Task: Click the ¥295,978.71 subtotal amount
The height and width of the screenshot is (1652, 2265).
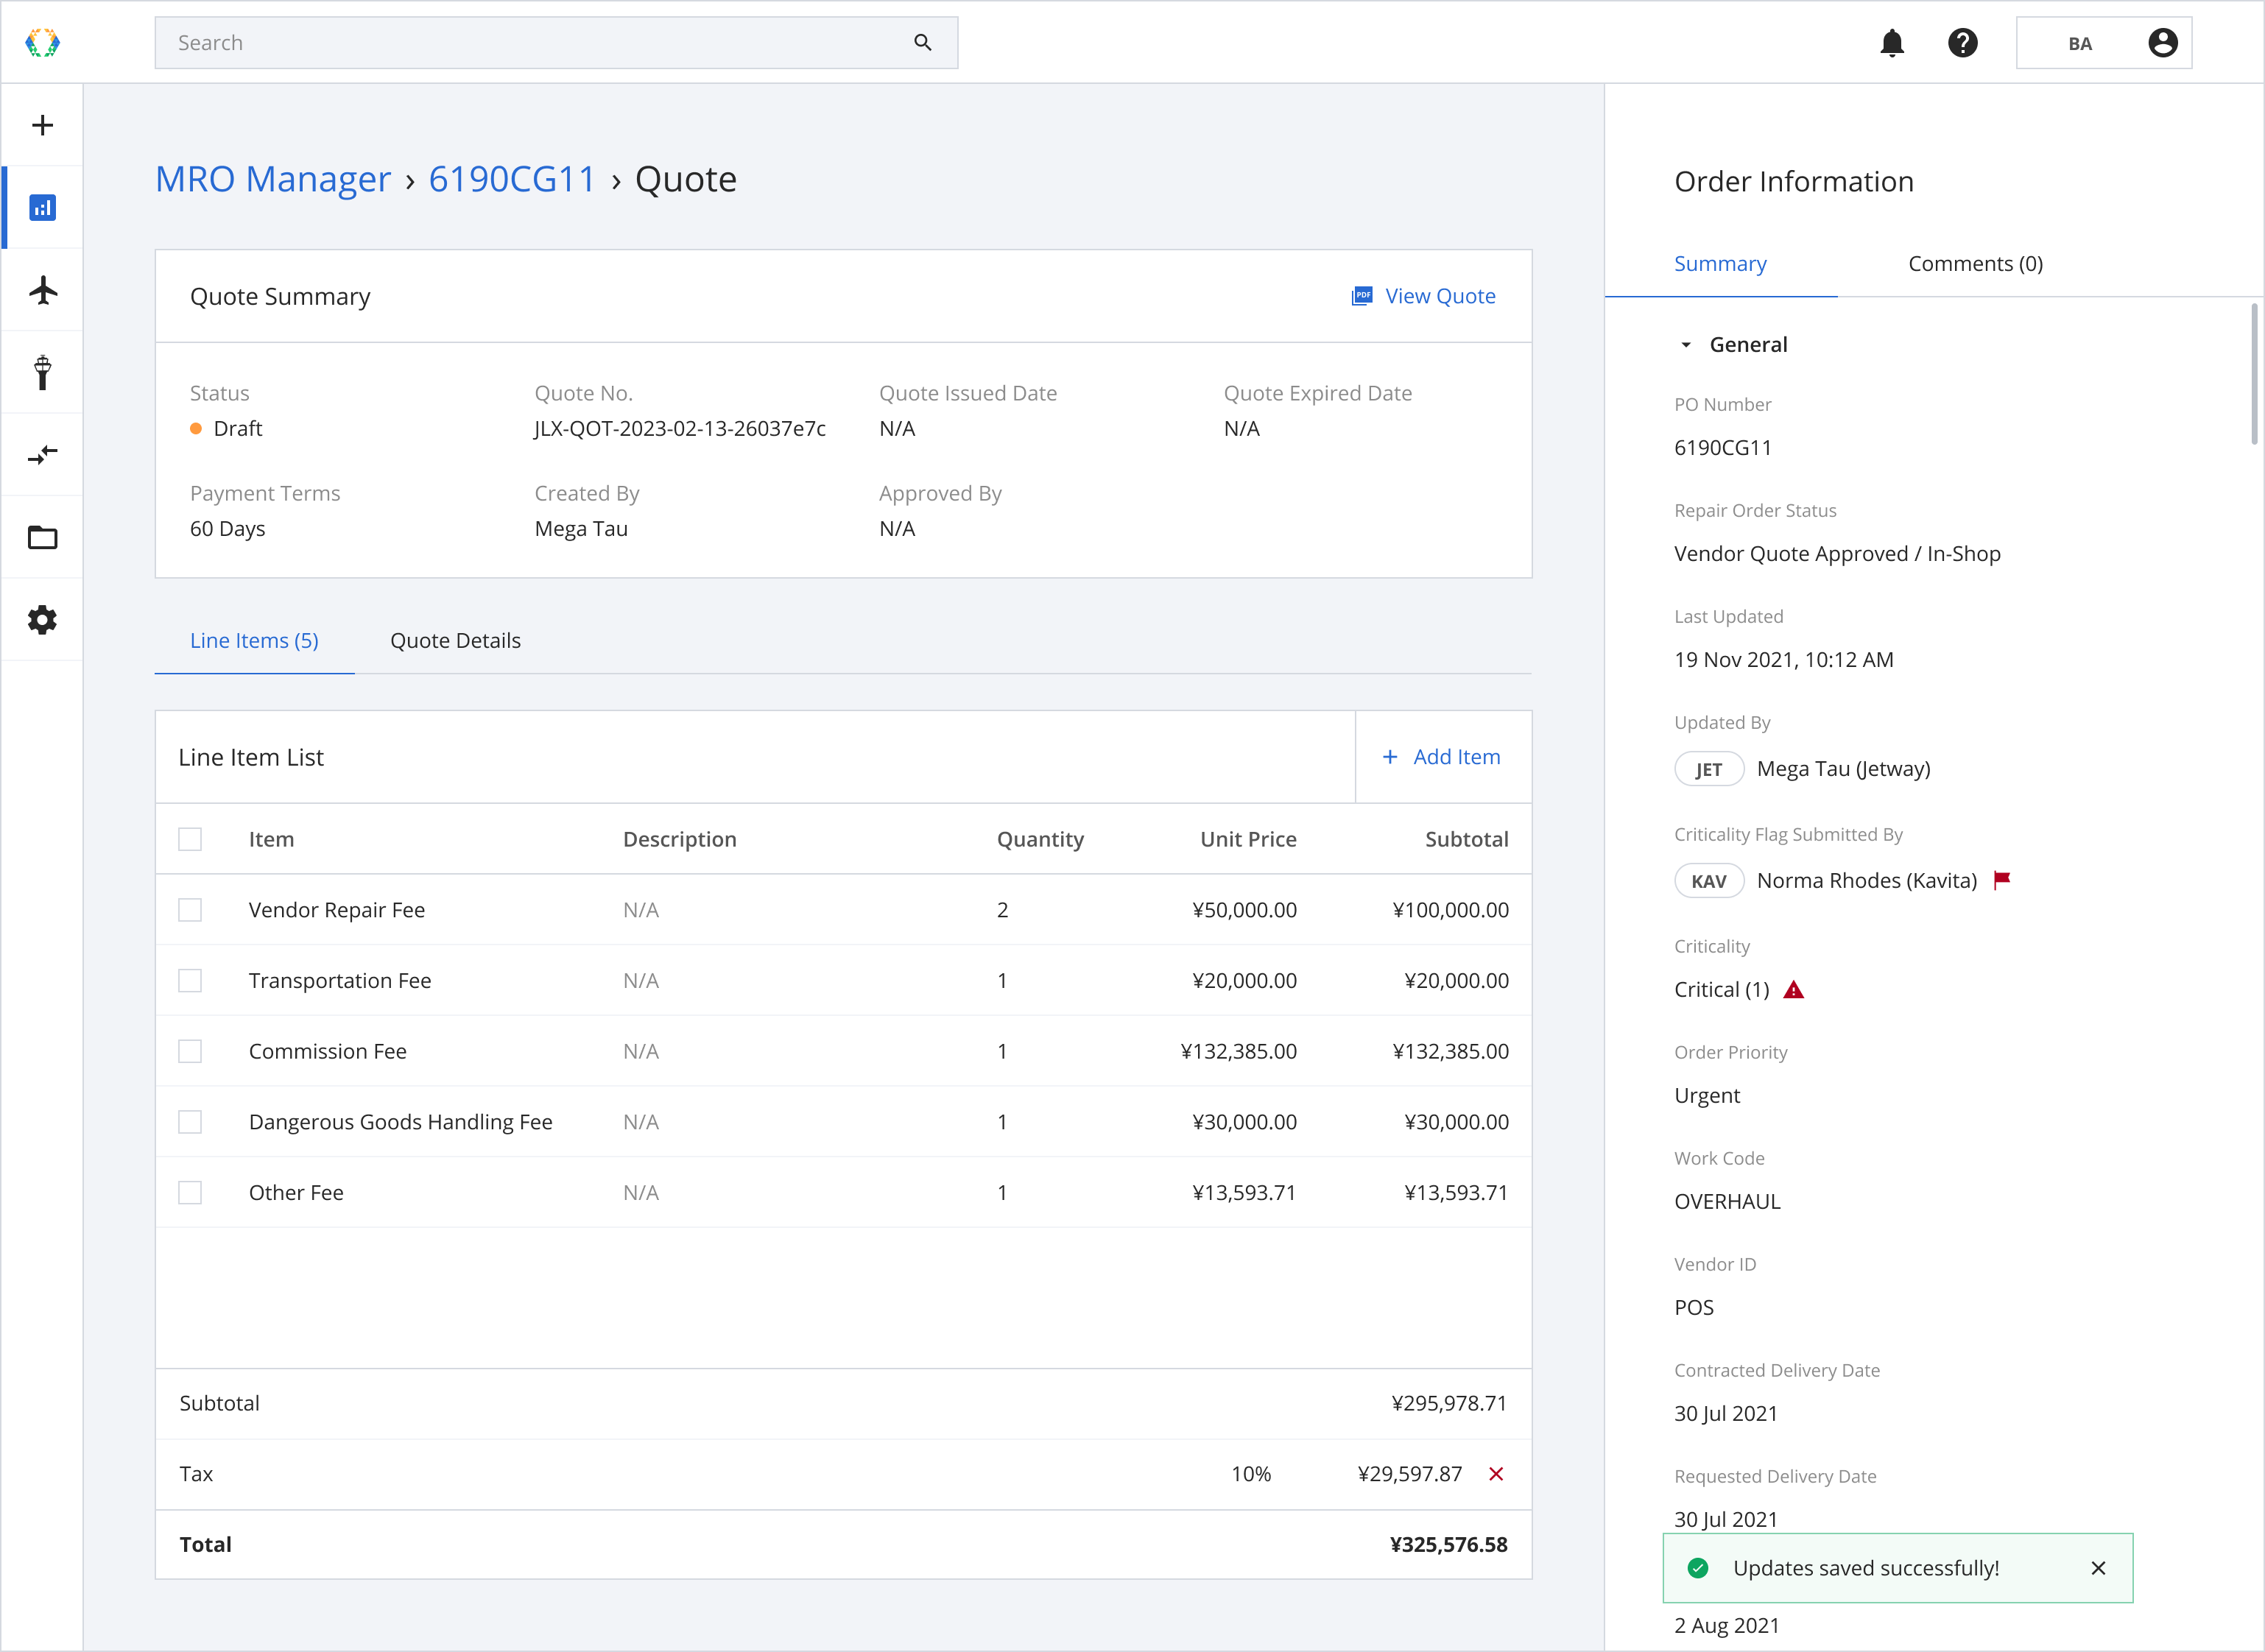Action: [1449, 1403]
